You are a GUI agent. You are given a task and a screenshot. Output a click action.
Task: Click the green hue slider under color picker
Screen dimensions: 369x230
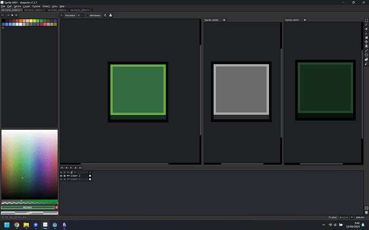coord(29,201)
